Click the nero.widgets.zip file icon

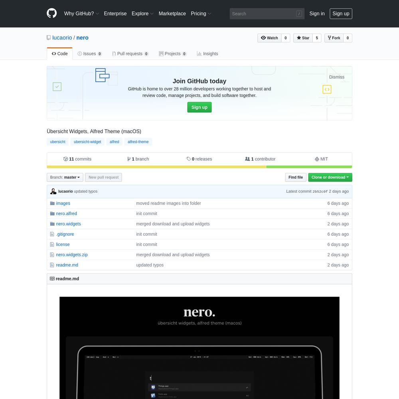52,255
